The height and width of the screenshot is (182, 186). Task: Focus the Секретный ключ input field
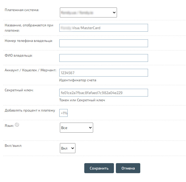[103, 93]
